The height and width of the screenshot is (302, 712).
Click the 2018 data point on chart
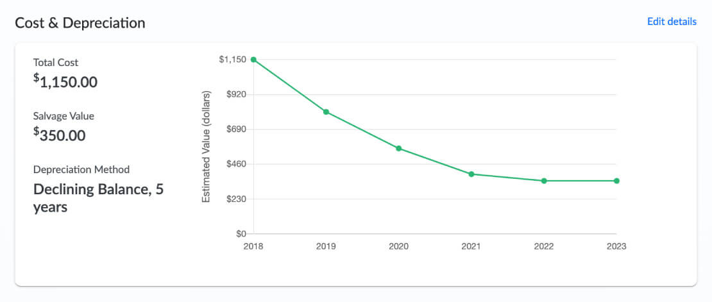[x=253, y=60]
